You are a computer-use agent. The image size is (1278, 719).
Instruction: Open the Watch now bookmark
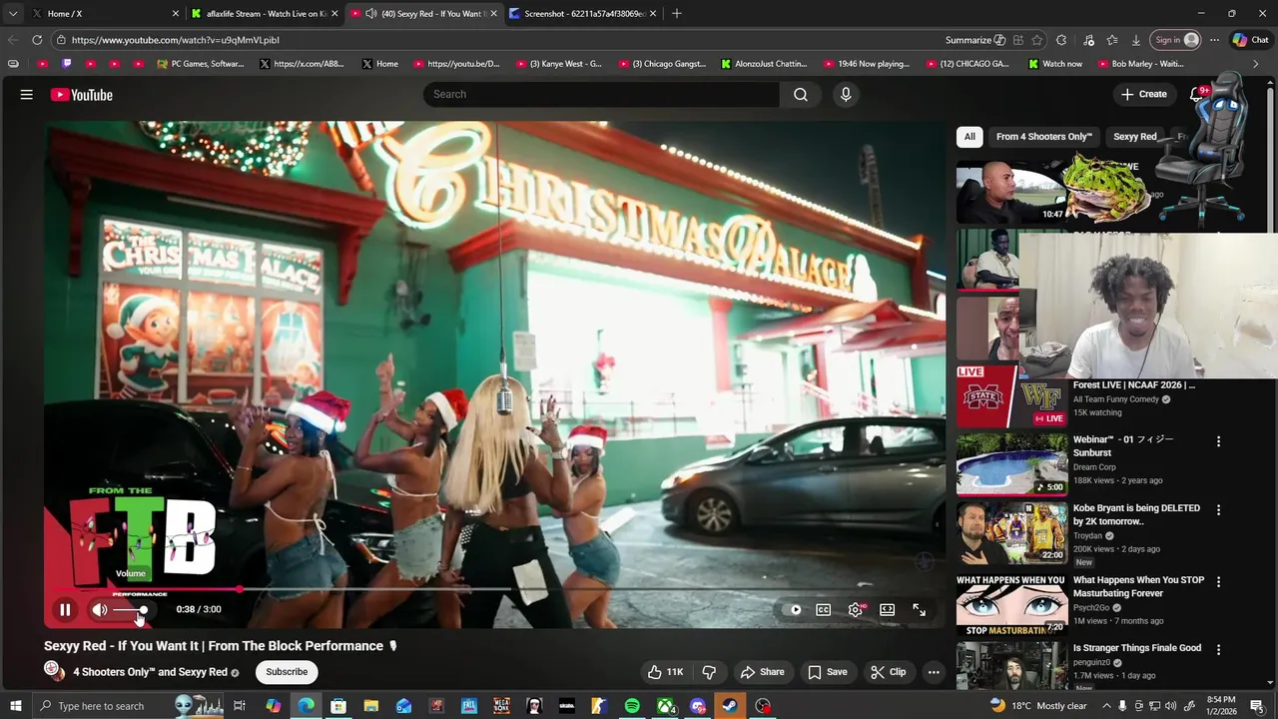(x=1054, y=64)
